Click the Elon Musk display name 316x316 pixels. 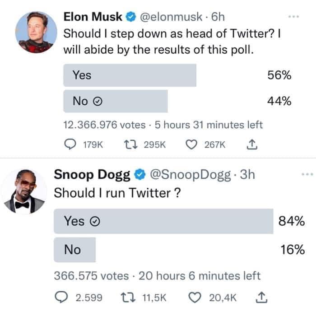93,17
